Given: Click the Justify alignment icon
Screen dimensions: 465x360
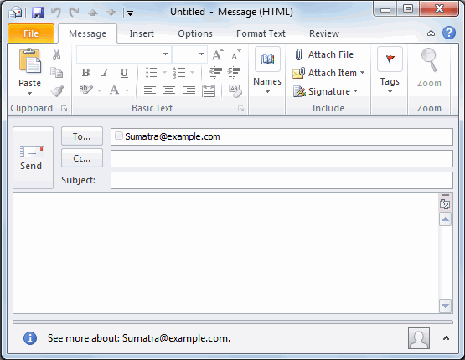Looking at the screenshot, I should [209, 90].
